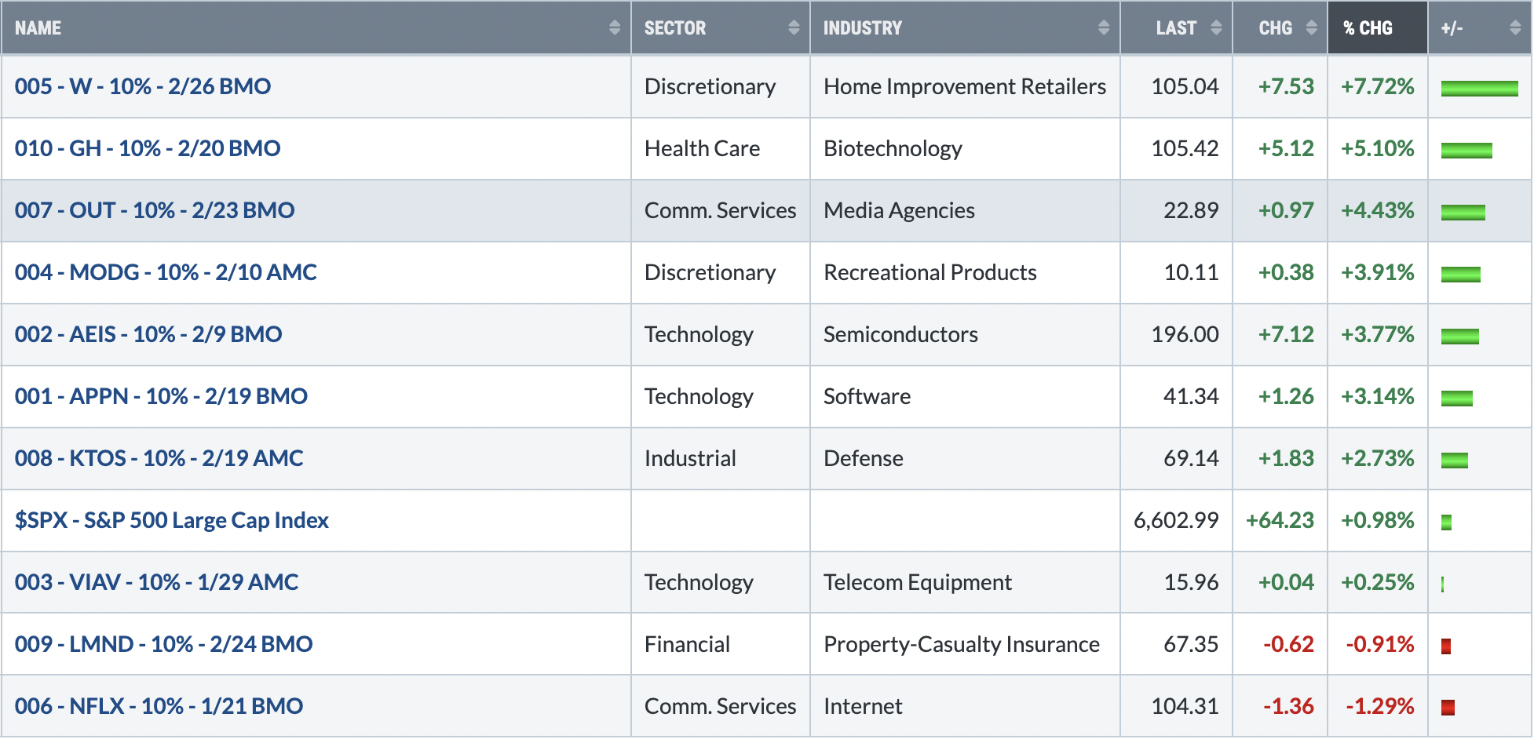
Task: Click the red performance bar for LMND
Action: pos(1446,646)
